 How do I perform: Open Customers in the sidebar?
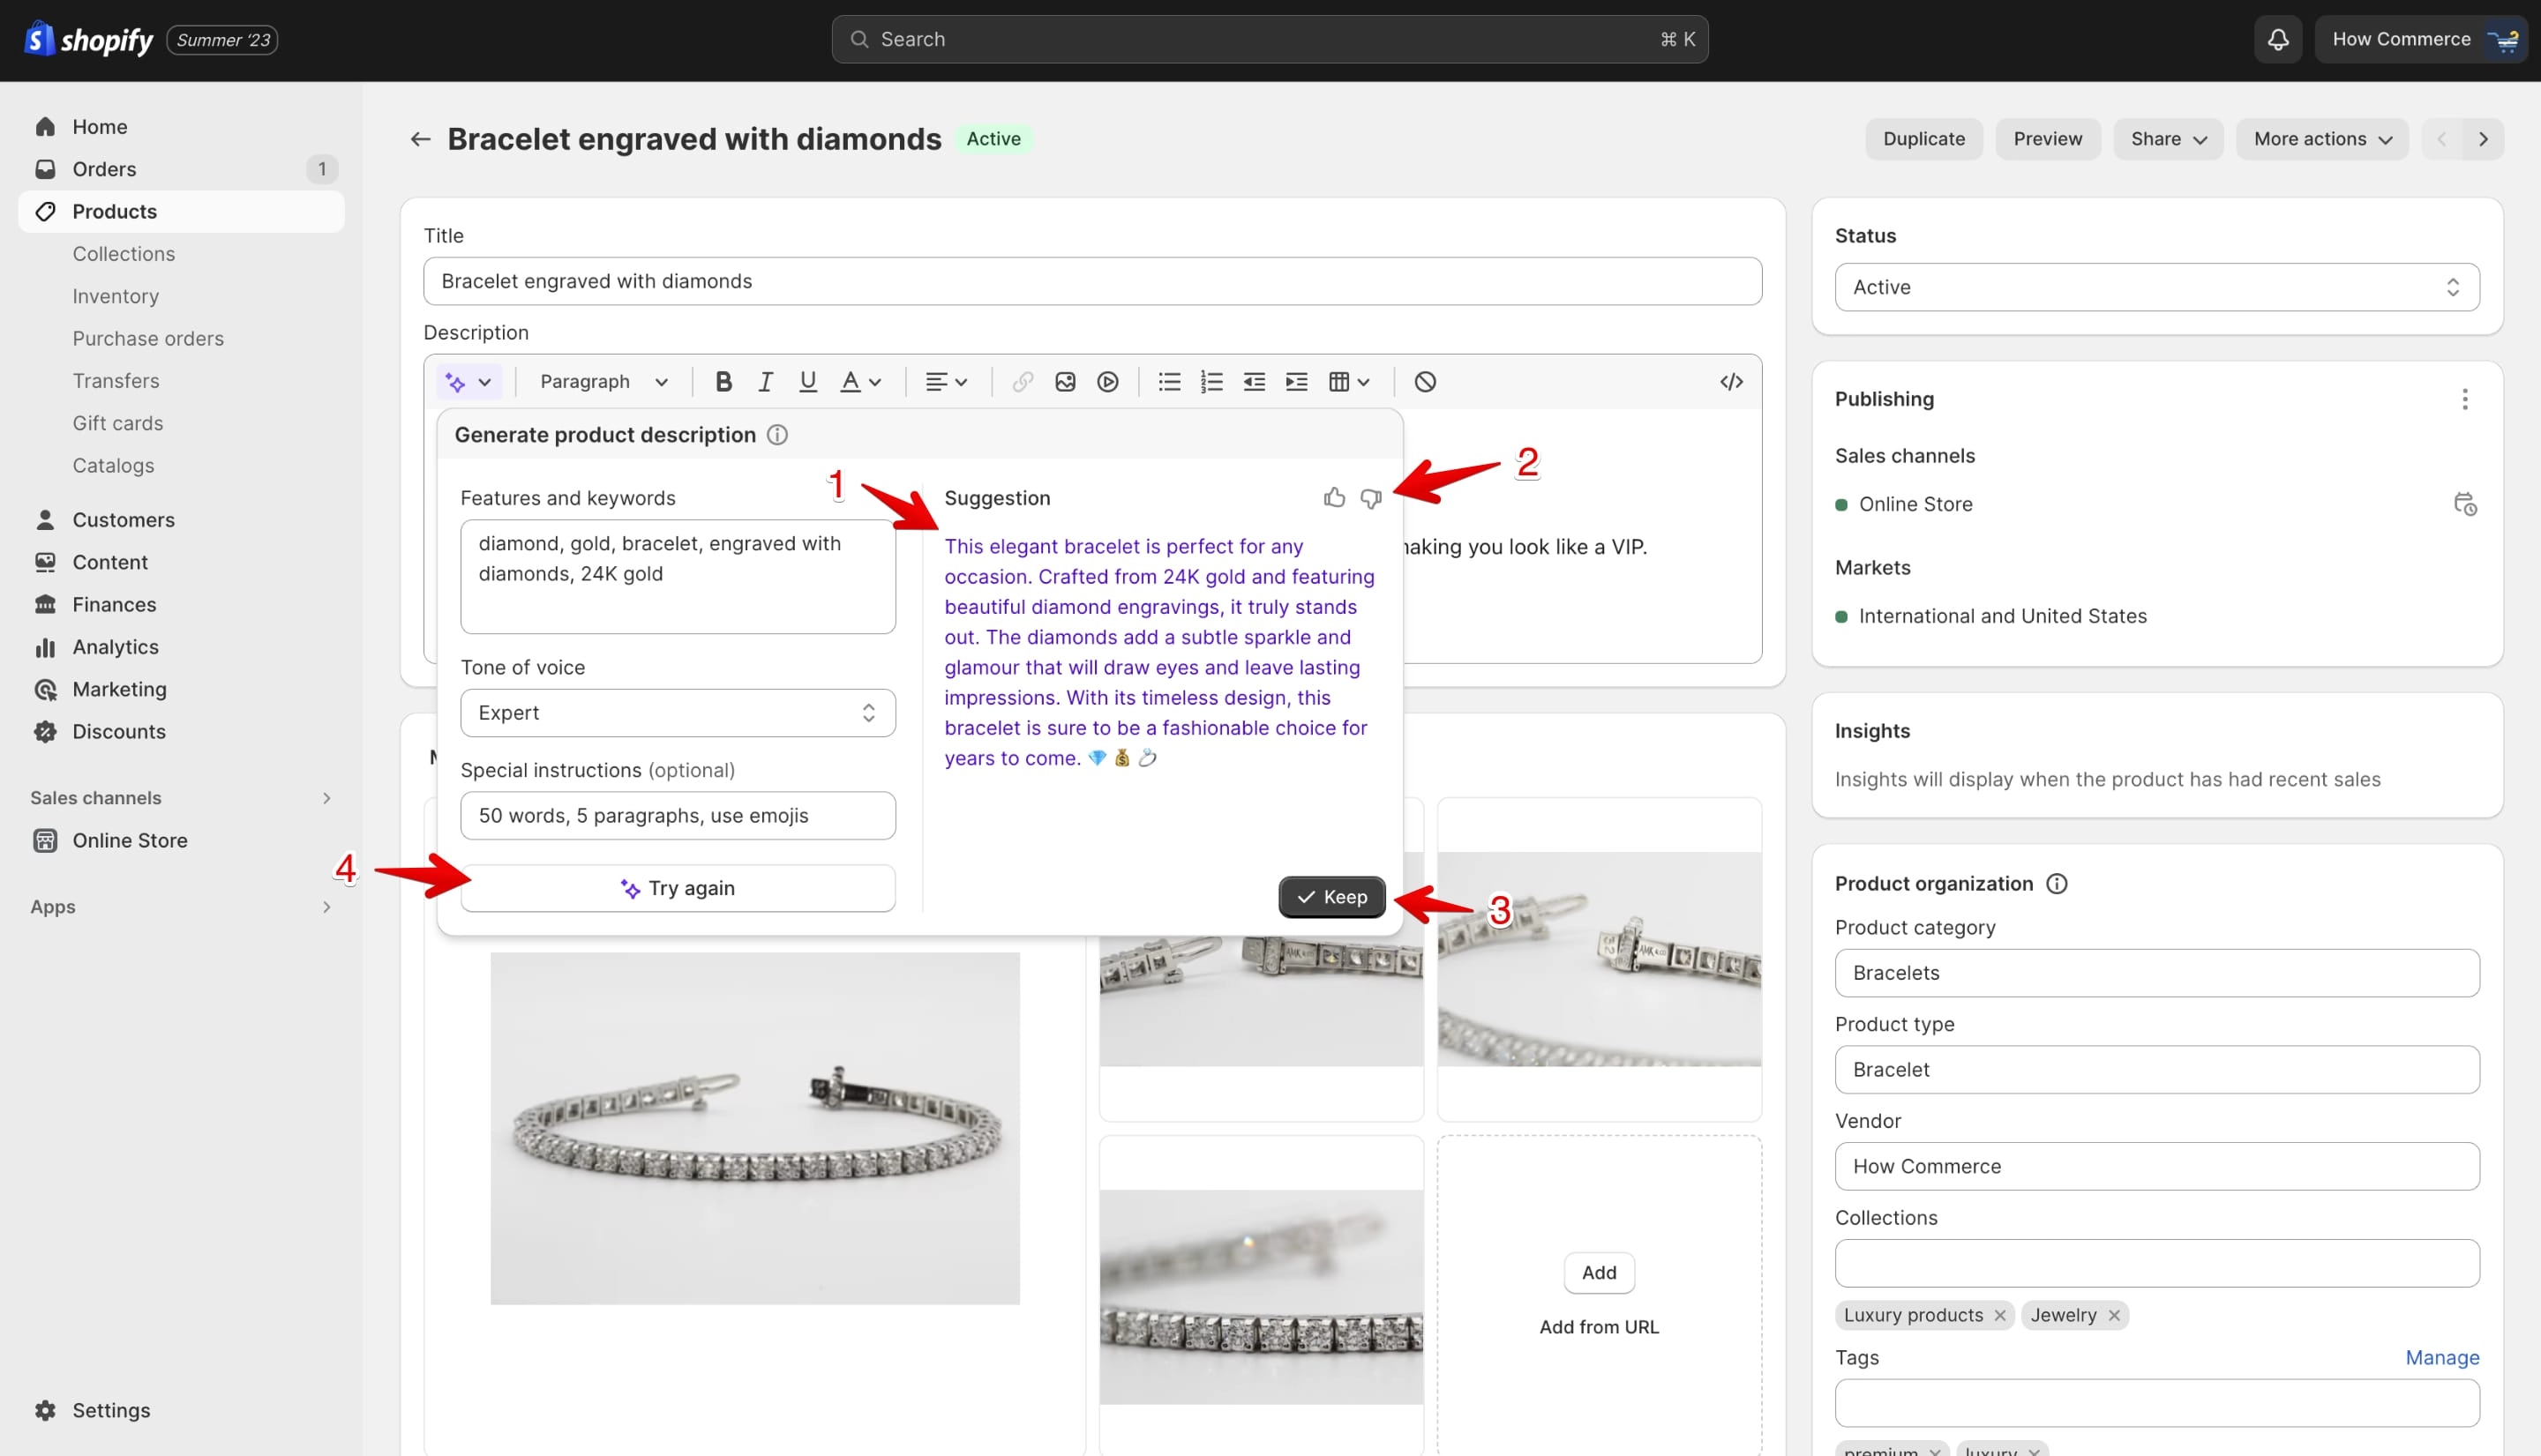[181, 520]
